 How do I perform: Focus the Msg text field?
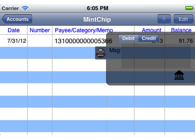(156, 56)
